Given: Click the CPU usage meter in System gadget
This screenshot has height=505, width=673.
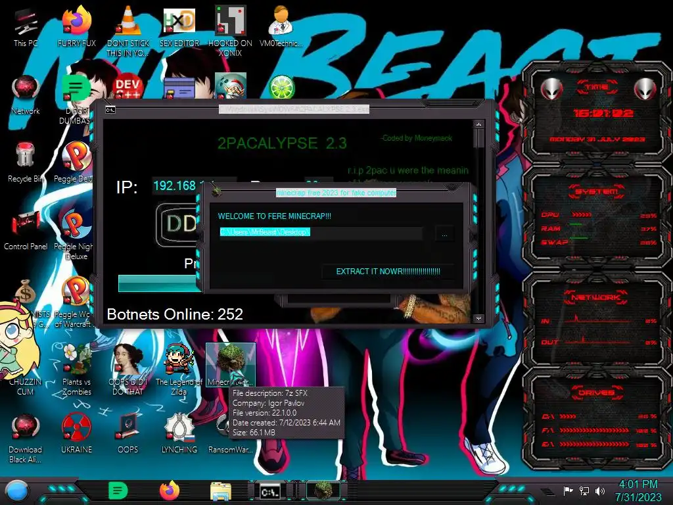Looking at the screenshot, I should 598,215.
